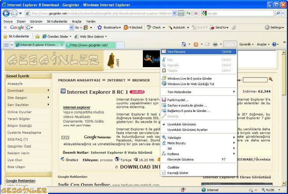Open the recent pages dropdown arrow
288x194 pixels.
point(20,13)
